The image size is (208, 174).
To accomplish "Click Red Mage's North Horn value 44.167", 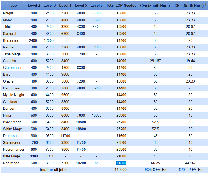I will coord(190,163).
